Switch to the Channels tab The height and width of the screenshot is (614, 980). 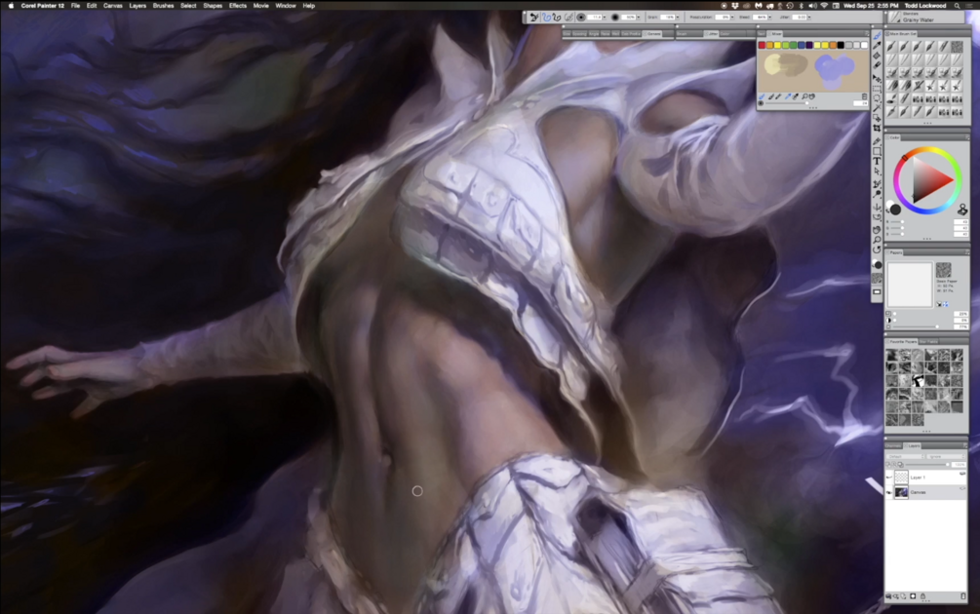point(893,445)
